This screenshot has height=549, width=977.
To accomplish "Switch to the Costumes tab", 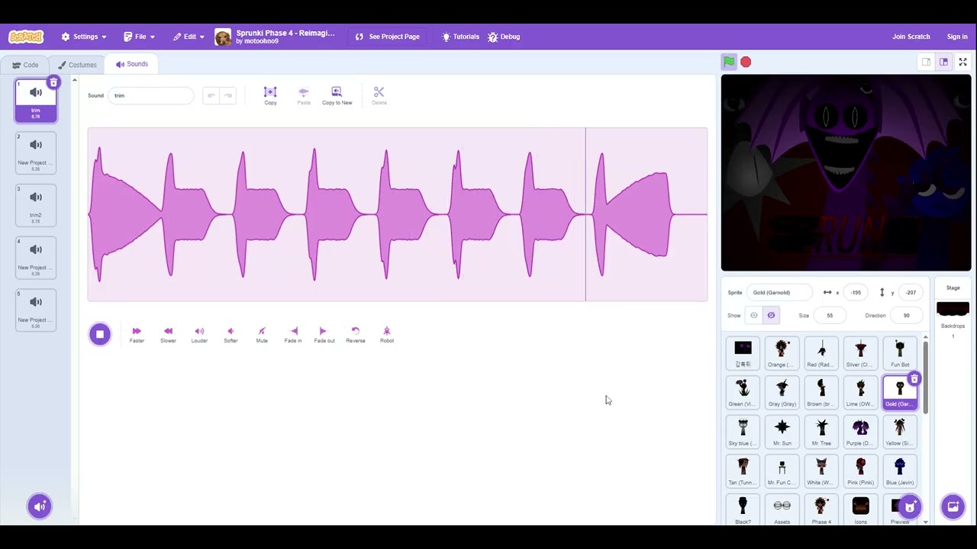I will [77, 65].
